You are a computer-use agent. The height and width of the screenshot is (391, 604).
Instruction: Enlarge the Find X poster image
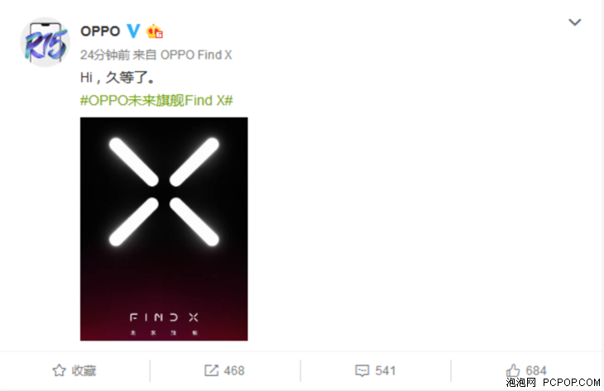pos(164,229)
